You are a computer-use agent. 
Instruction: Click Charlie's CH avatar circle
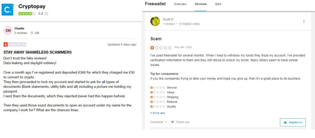[8, 31]
